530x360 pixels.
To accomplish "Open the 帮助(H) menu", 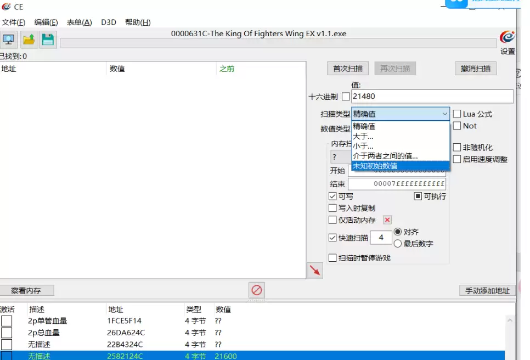I will point(138,22).
